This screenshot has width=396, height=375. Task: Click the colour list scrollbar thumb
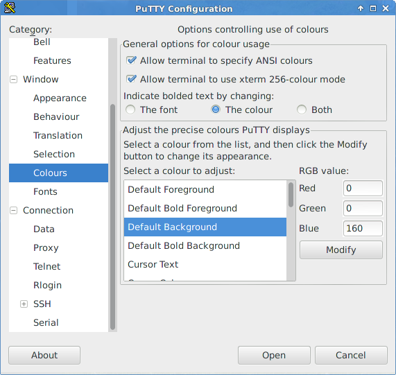[x=291, y=195]
